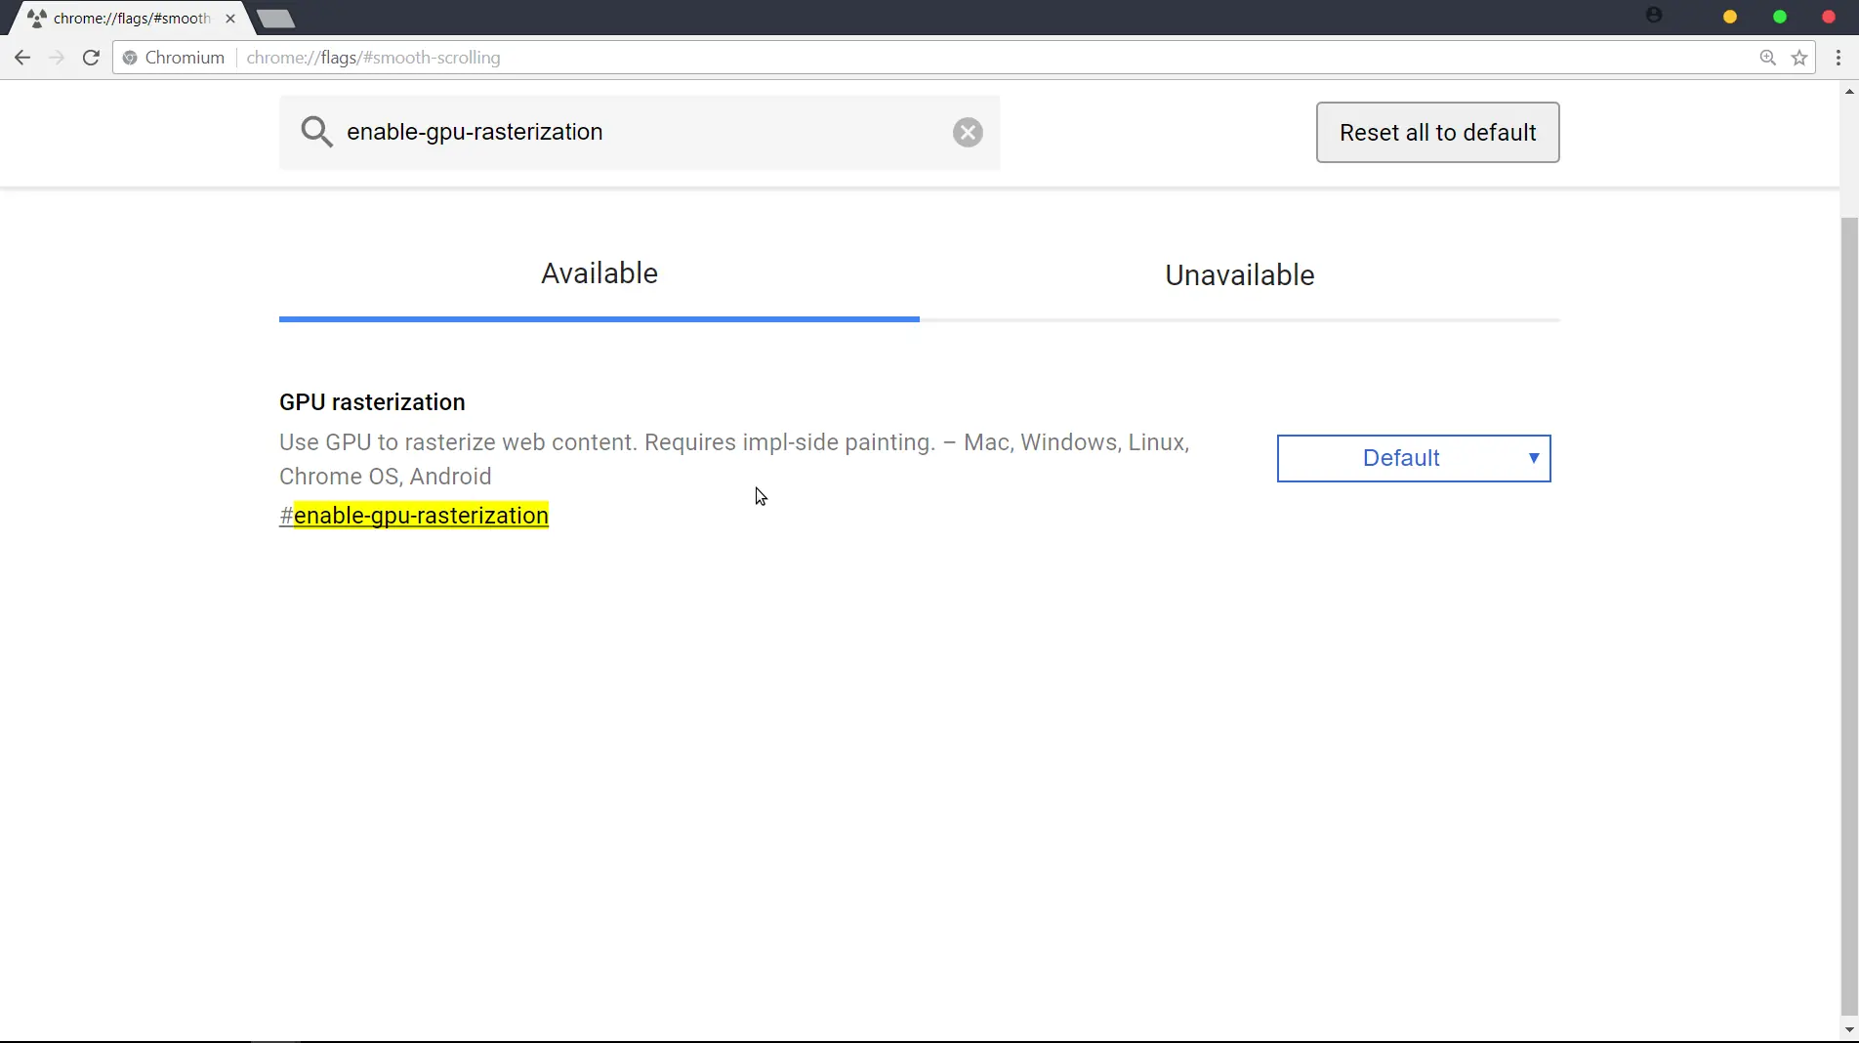Click the scrollbar down arrow

pos(1849,1030)
